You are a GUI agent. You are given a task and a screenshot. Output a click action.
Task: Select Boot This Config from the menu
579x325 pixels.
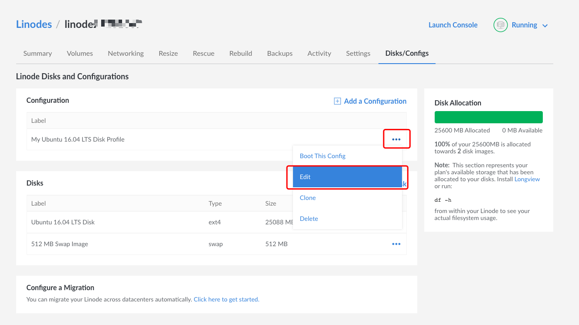click(322, 156)
